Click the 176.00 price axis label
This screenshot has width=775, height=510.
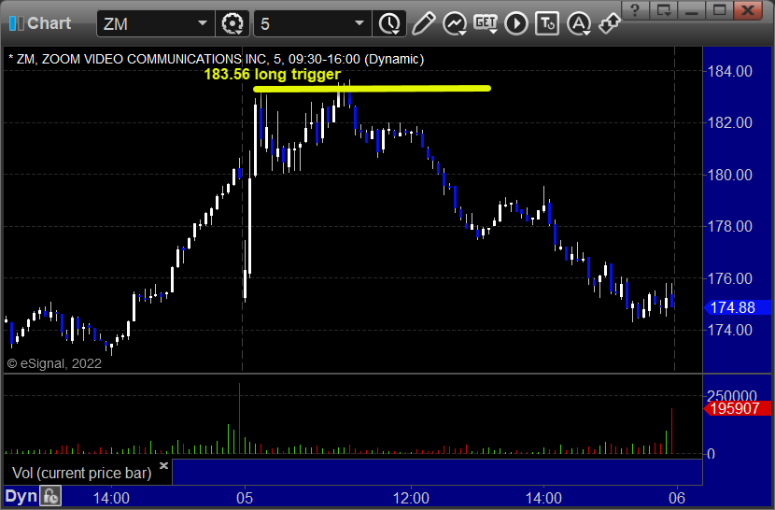[x=729, y=278]
